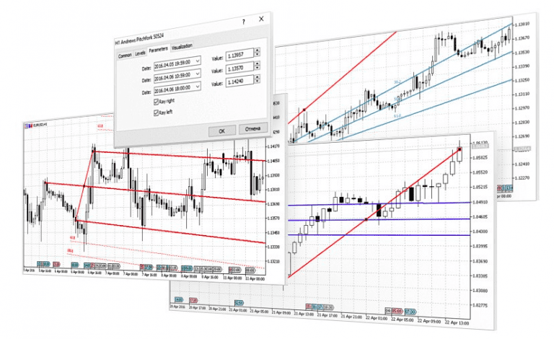
Task: Close the Andrews Pitchfork properties dialog
Action: pos(261,21)
